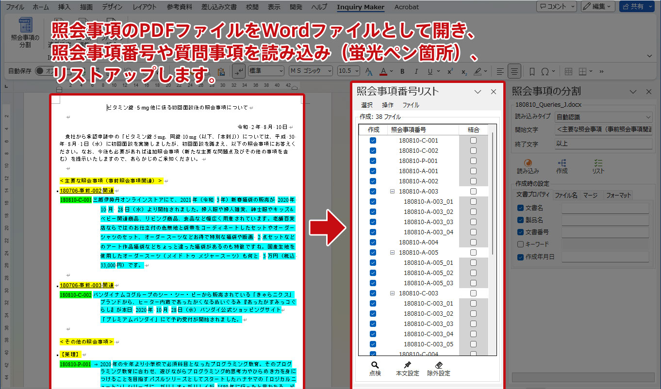The image size is (661, 389).
Task: Enable the キーワード checkbox
Action: click(x=520, y=244)
